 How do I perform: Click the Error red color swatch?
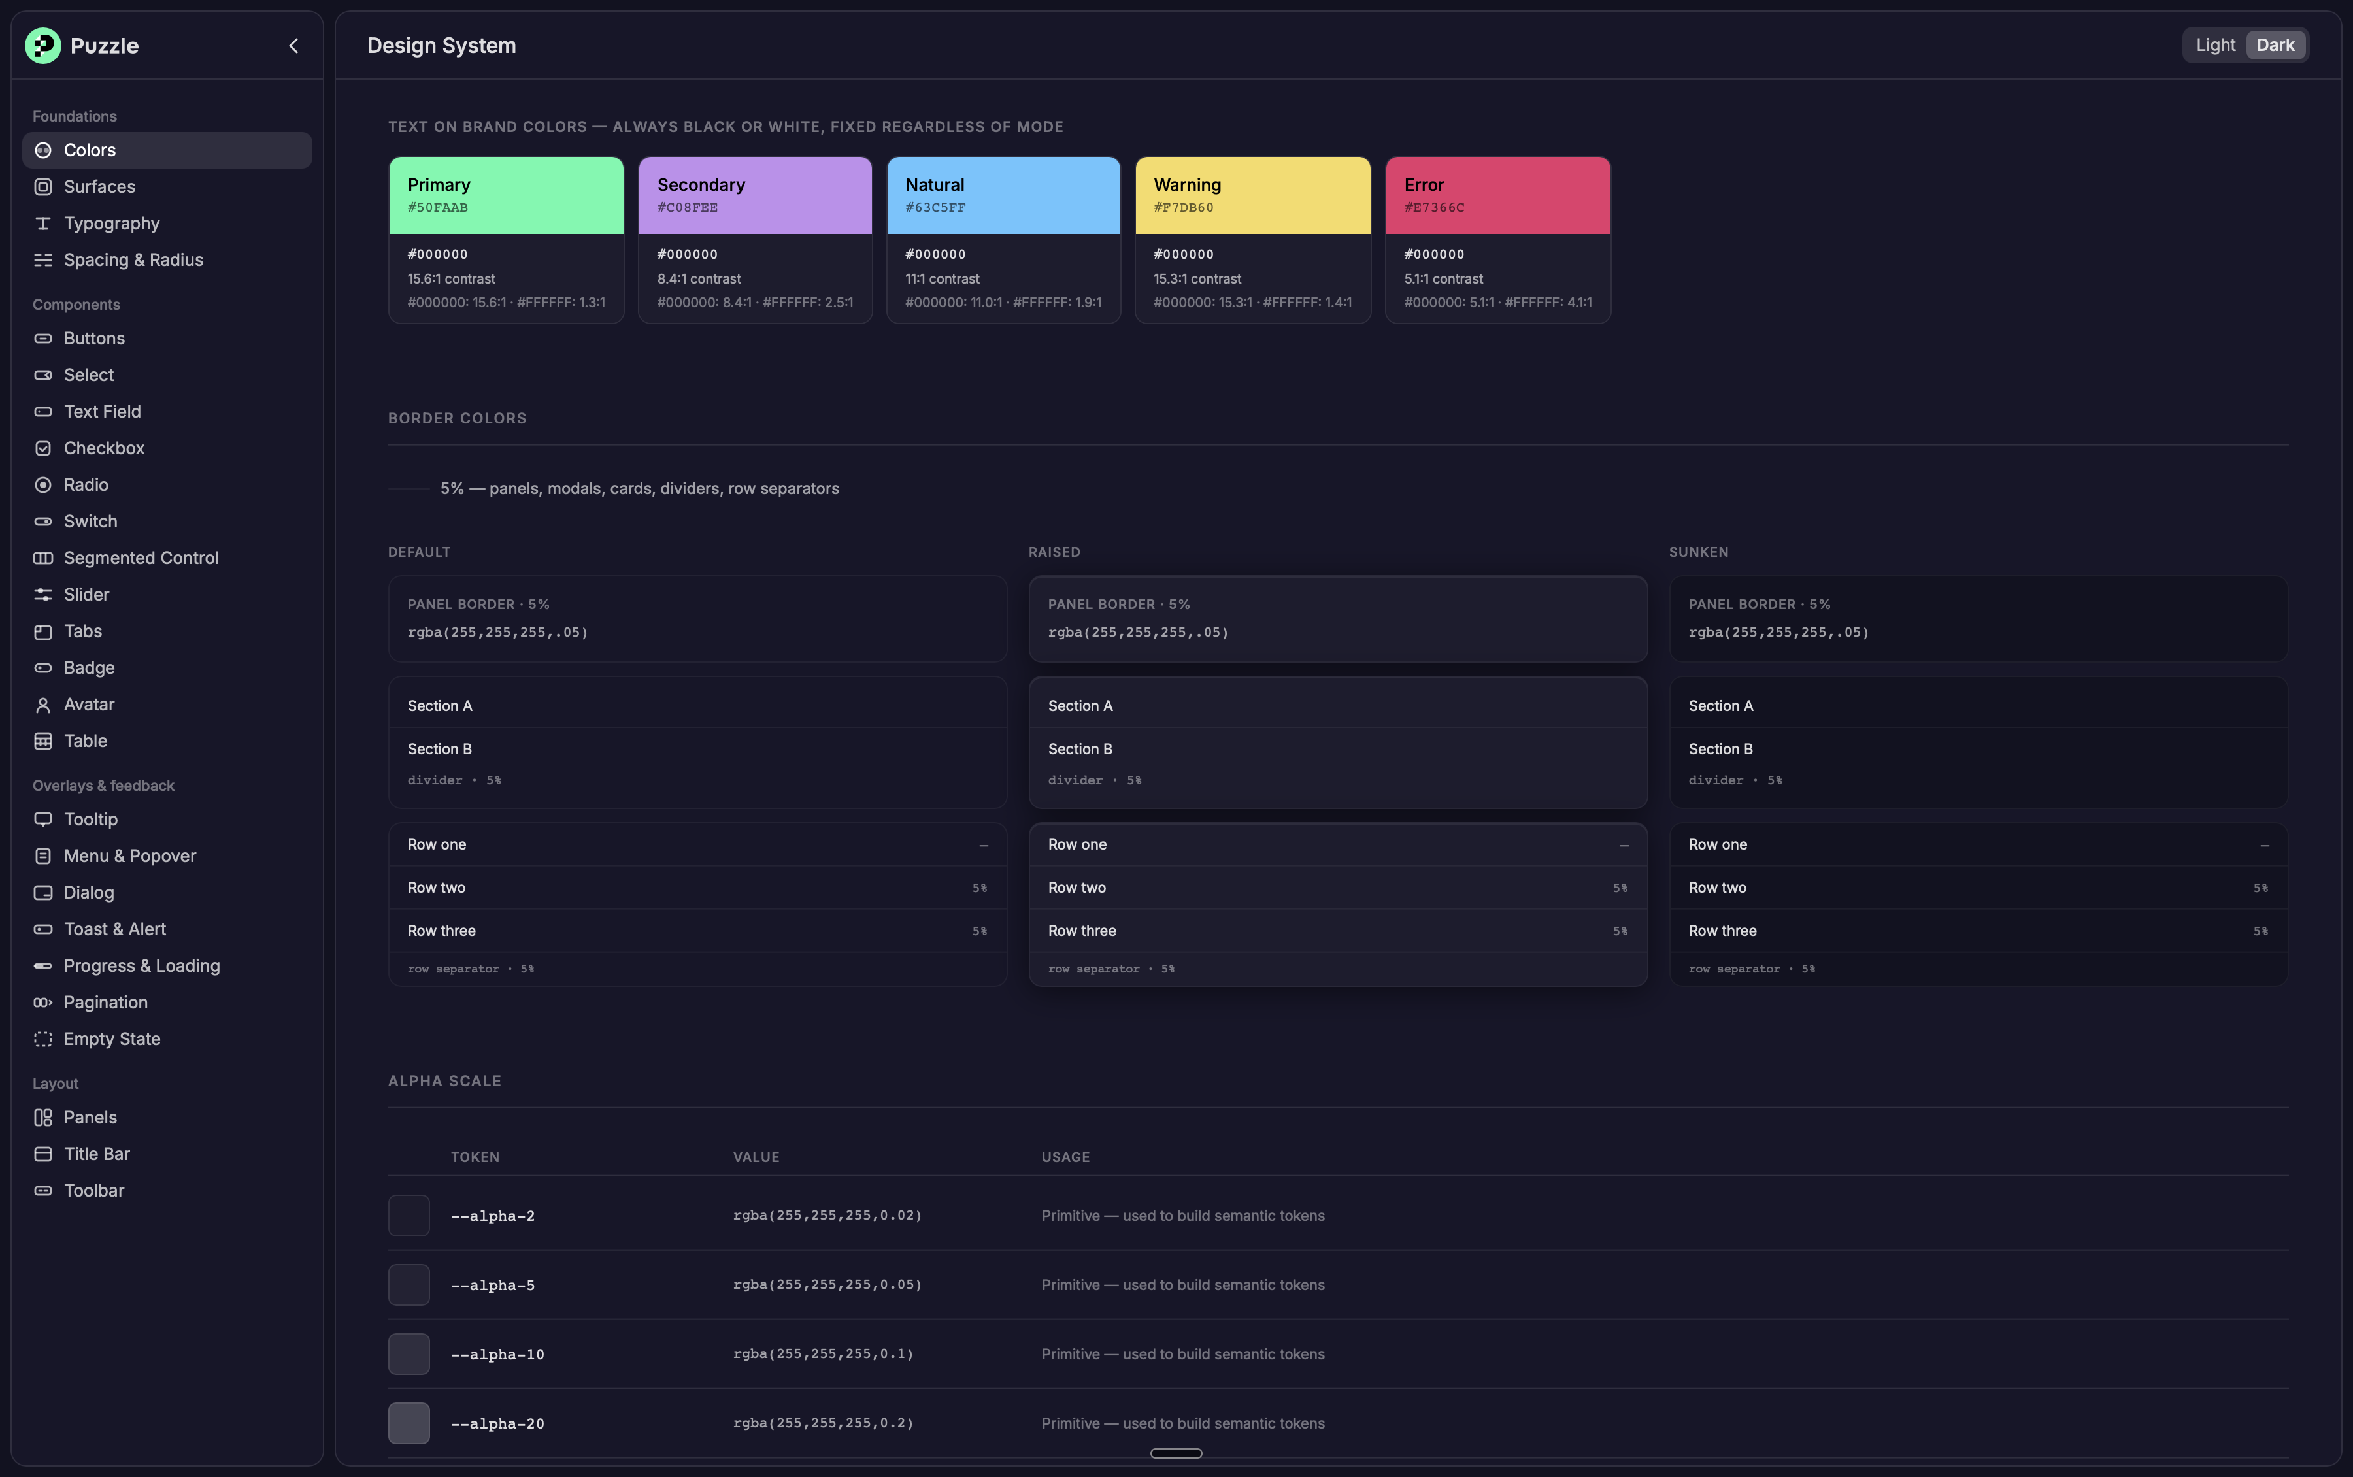1497,195
